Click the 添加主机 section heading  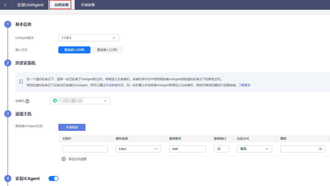click(x=23, y=114)
